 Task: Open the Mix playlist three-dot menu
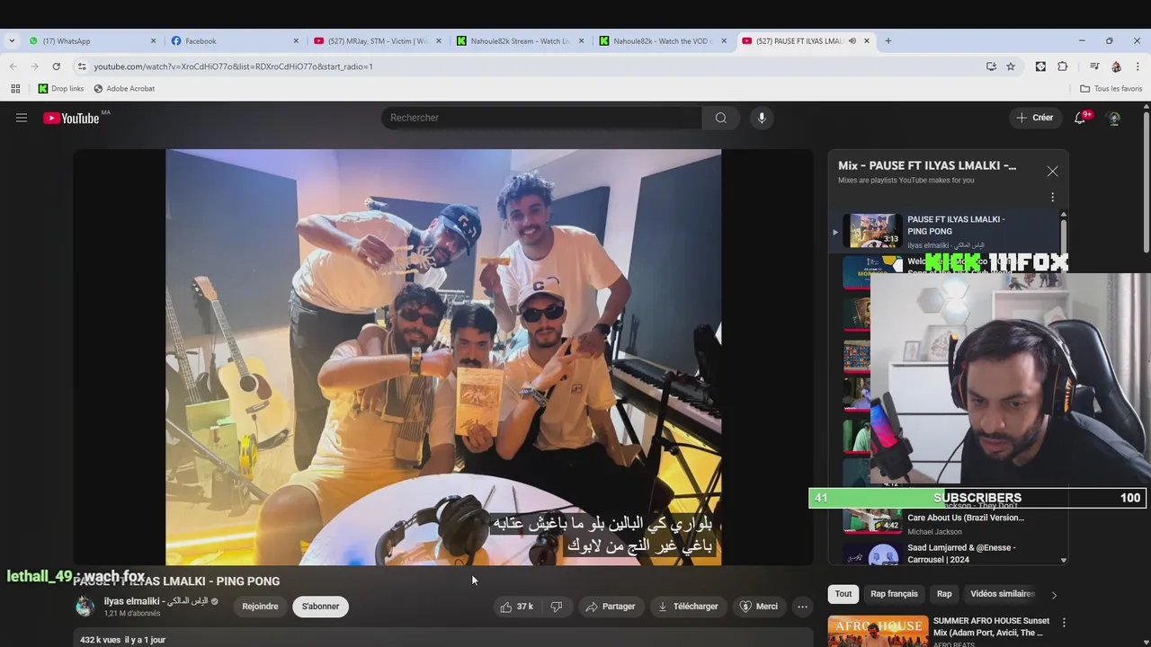tap(1052, 198)
